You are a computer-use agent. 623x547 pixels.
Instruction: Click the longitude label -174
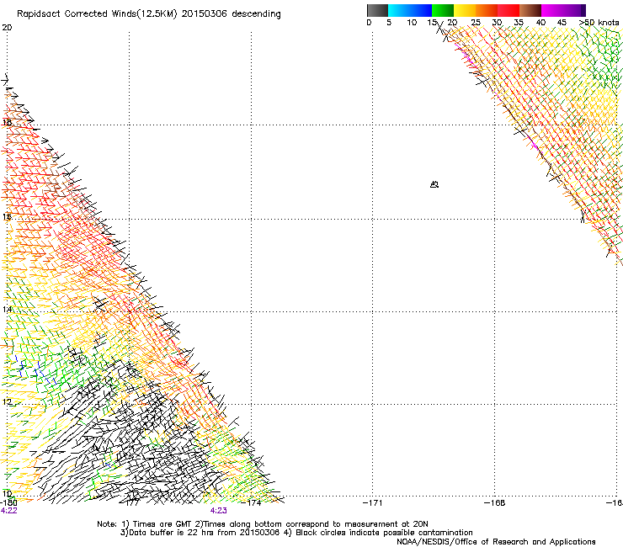tap(251, 502)
